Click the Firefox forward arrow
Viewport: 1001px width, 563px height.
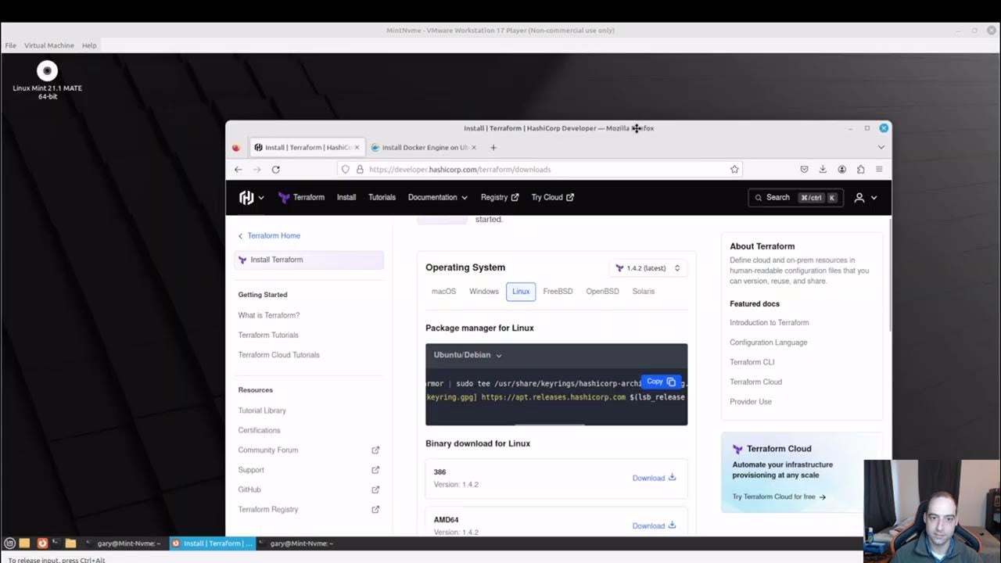click(257, 169)
